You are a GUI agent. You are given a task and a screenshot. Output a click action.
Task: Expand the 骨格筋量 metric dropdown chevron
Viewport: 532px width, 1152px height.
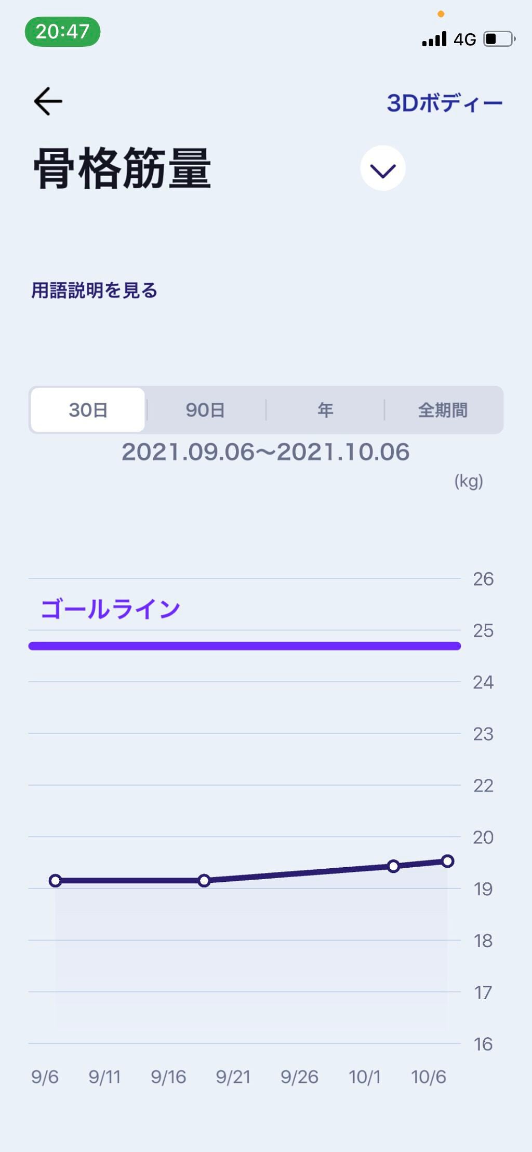point(383,168)
